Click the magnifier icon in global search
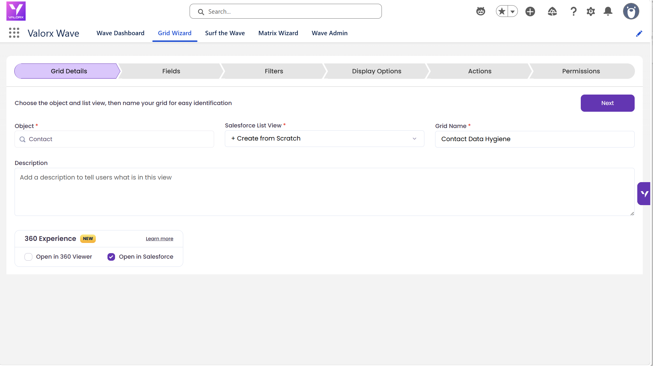 click(201, 12)
